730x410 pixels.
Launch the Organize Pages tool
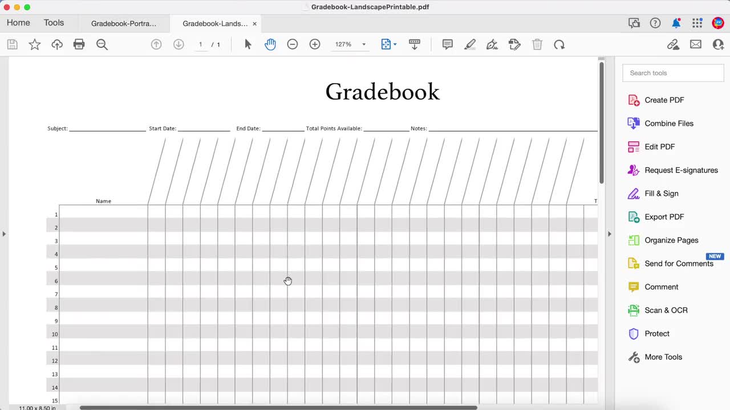click(x=671, y=240)
